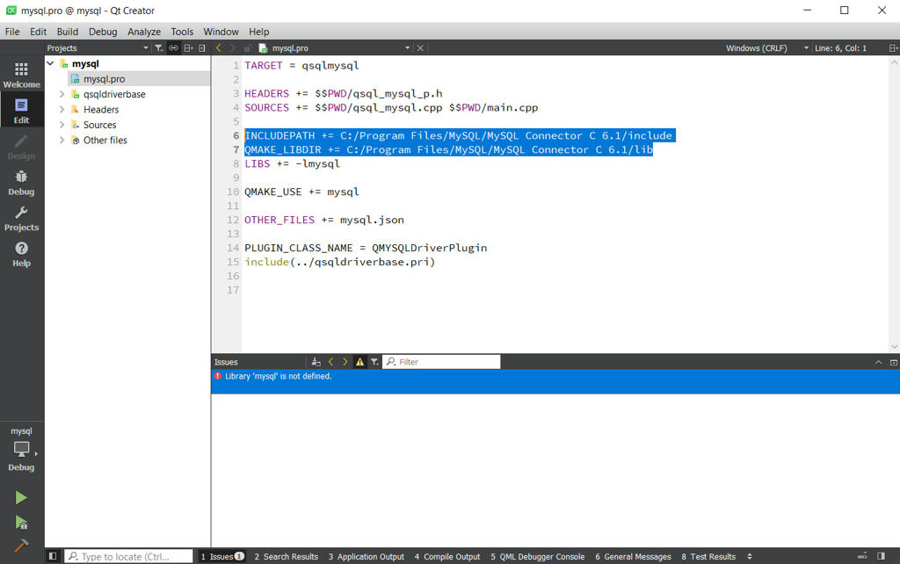Open the Window menu
Image resolution: width=900 pixels, height=564 pixels.
click(x=221, y=32)
